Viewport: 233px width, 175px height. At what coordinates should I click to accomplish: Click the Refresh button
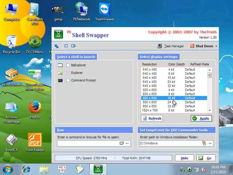[152, 118]
